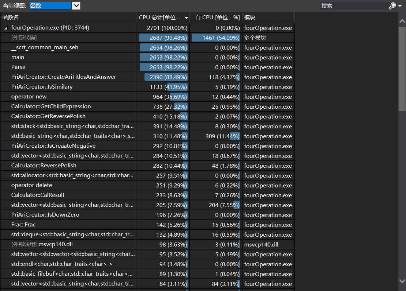Select the operator new row
The height and width of the screenshot is (291, 406).
147,97
